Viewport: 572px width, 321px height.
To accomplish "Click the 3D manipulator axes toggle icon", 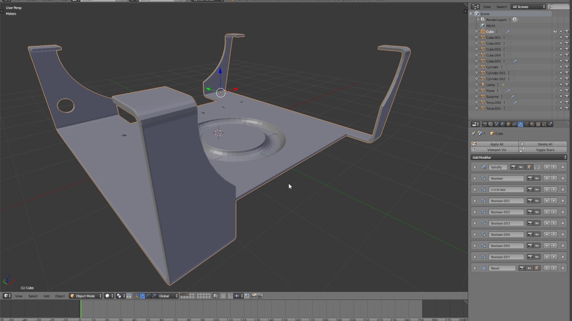I will point(137,296).
